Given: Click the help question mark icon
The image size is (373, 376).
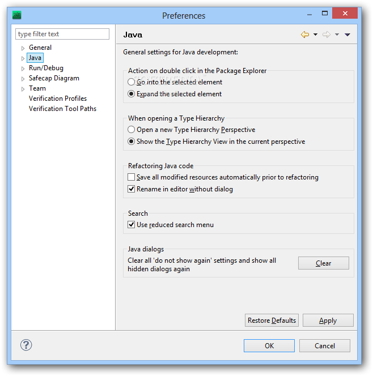Looking at the screenshot, I should 26,345.
